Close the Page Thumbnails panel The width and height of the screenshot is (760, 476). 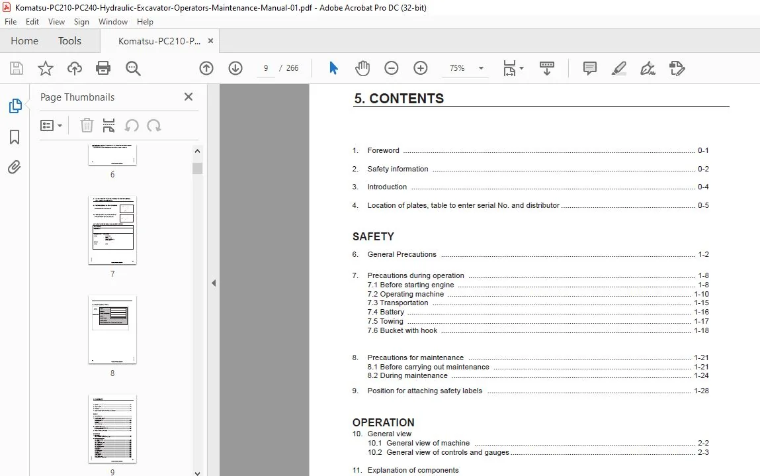pos(189,97)
